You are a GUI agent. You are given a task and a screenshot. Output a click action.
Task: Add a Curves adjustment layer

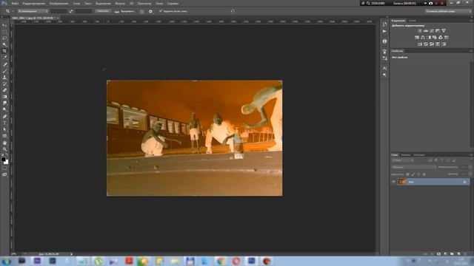[432, 31]
